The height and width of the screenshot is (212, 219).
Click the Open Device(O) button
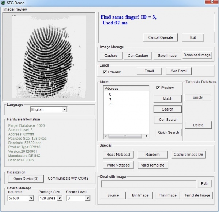26,179
